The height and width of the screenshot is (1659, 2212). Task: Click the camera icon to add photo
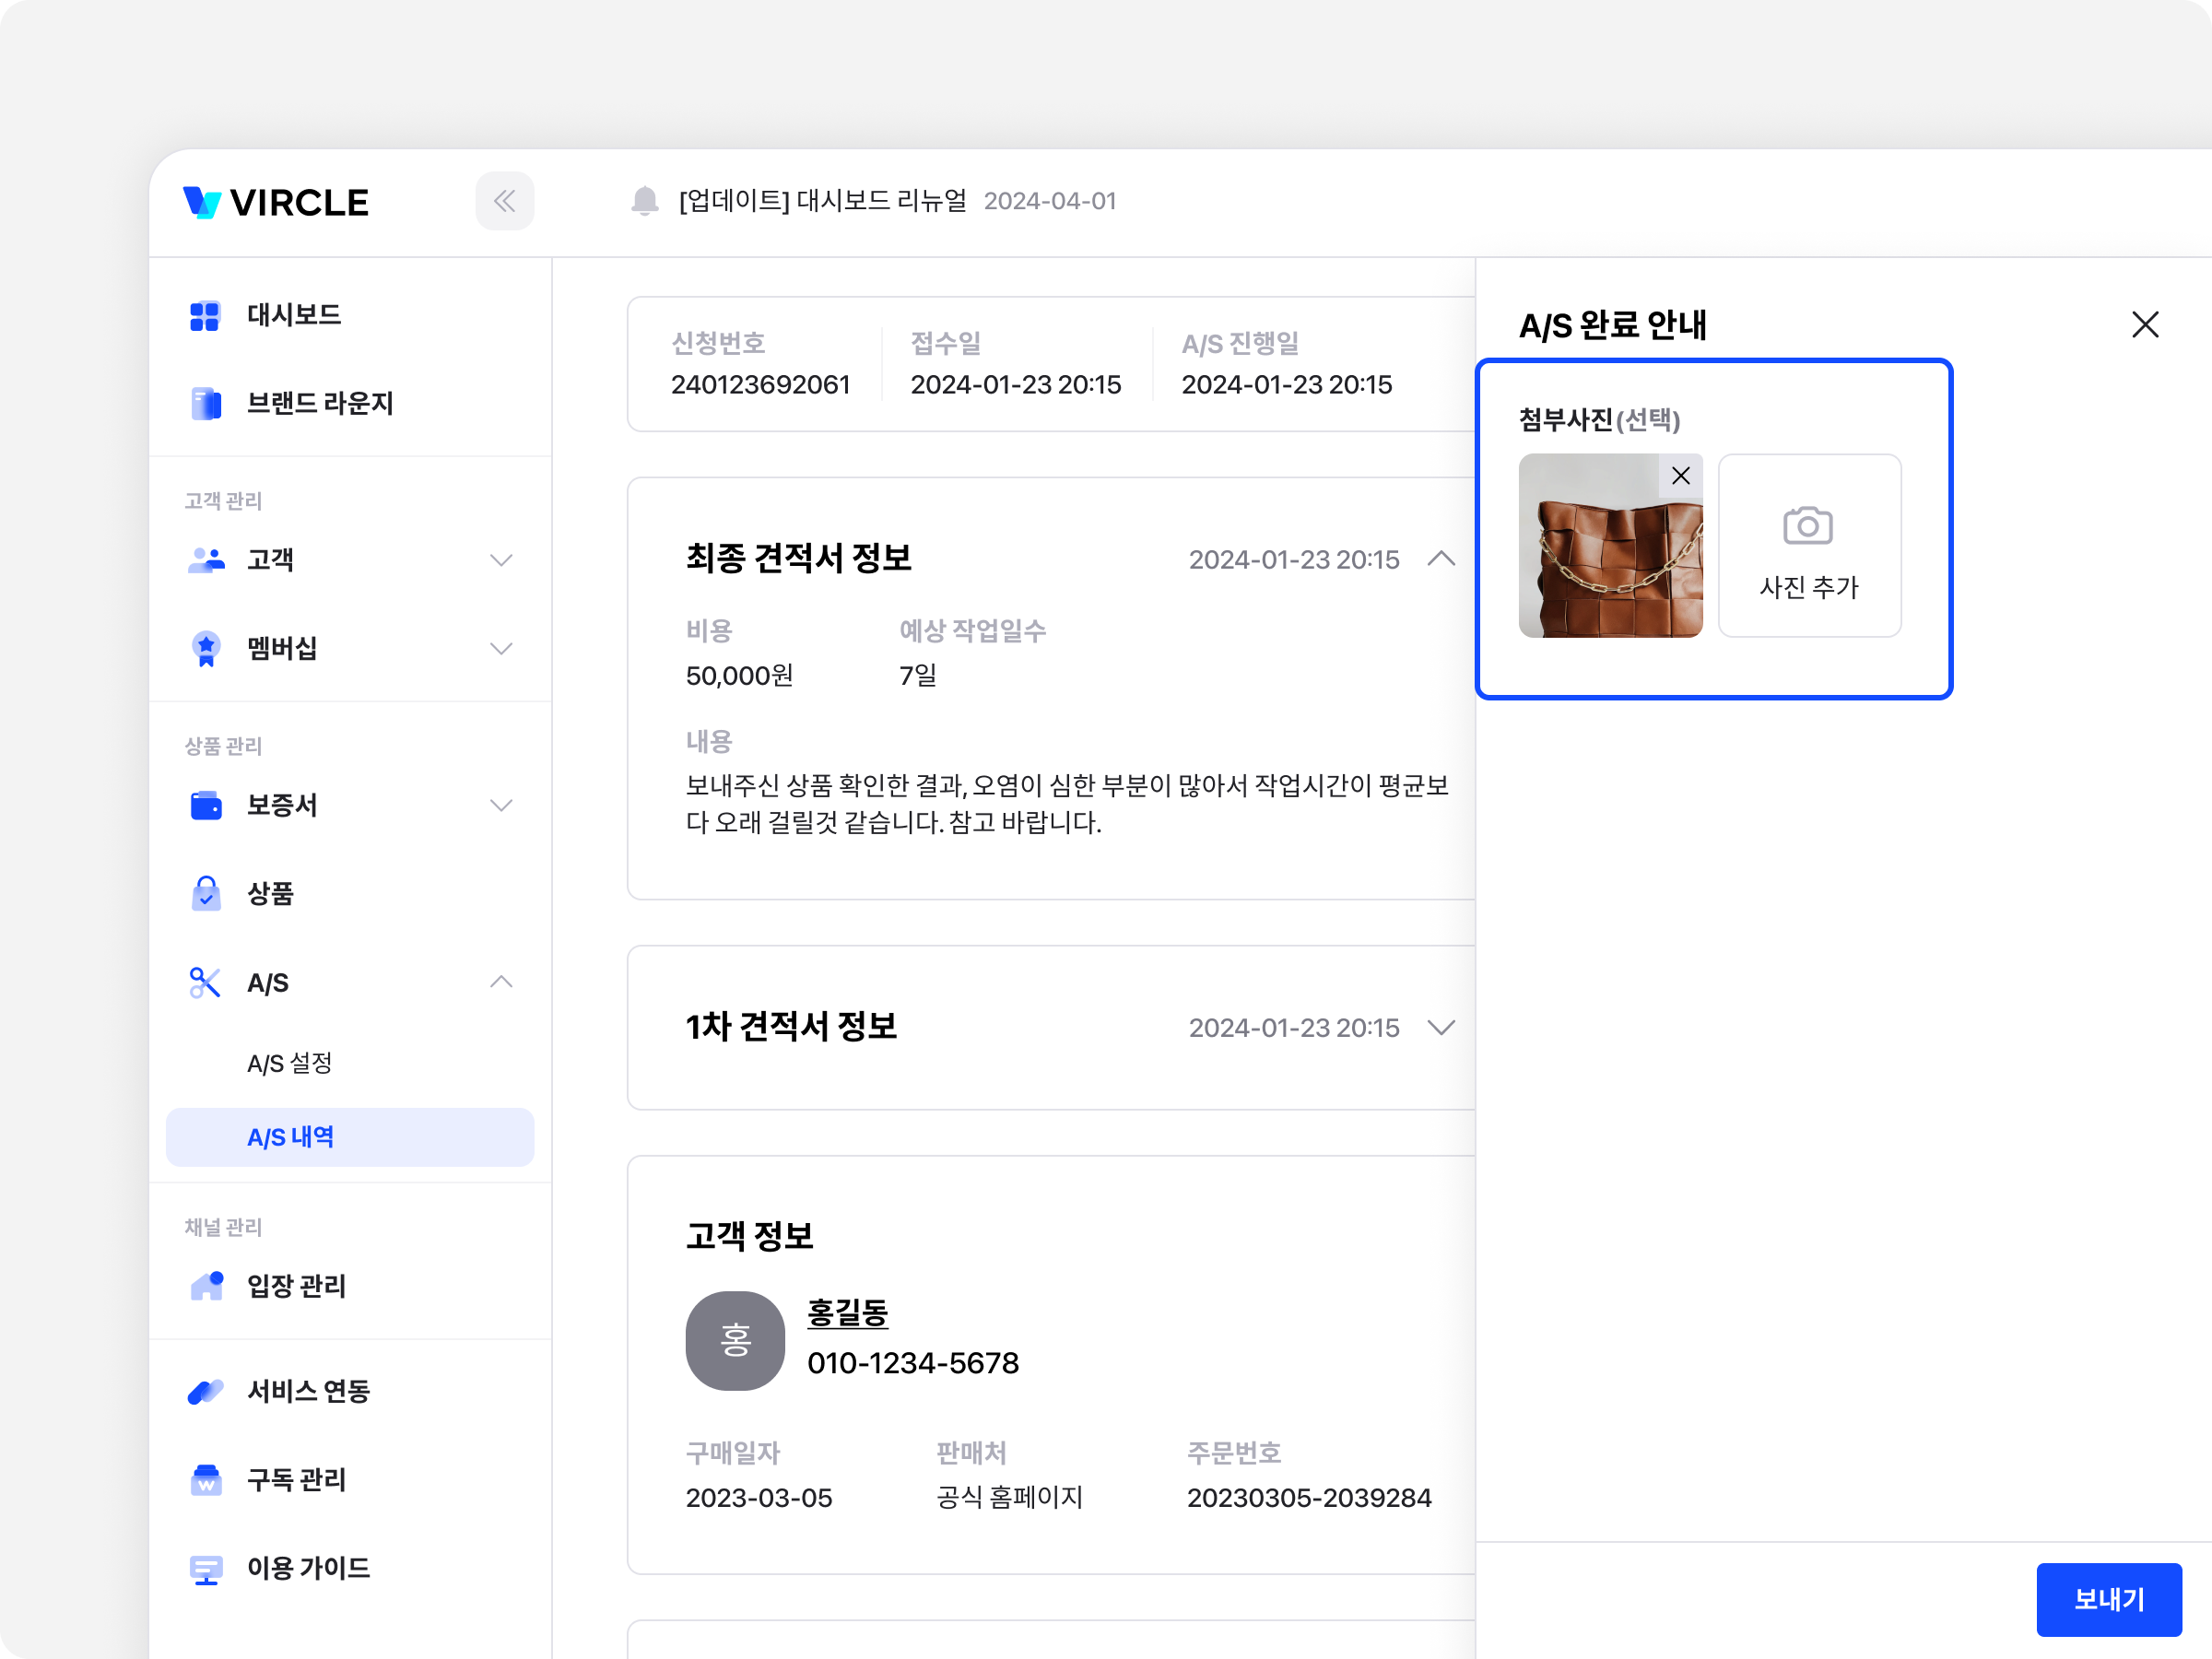pyautogui.click(x=1807, y=526)
